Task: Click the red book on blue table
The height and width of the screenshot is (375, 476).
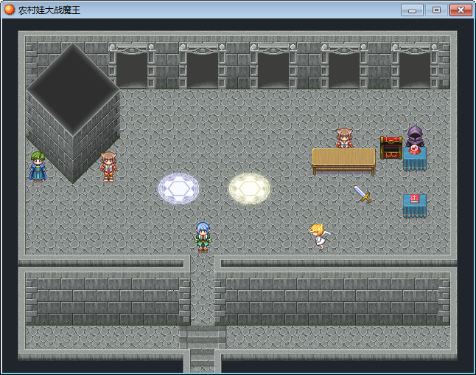Action: tap(414, 199)
